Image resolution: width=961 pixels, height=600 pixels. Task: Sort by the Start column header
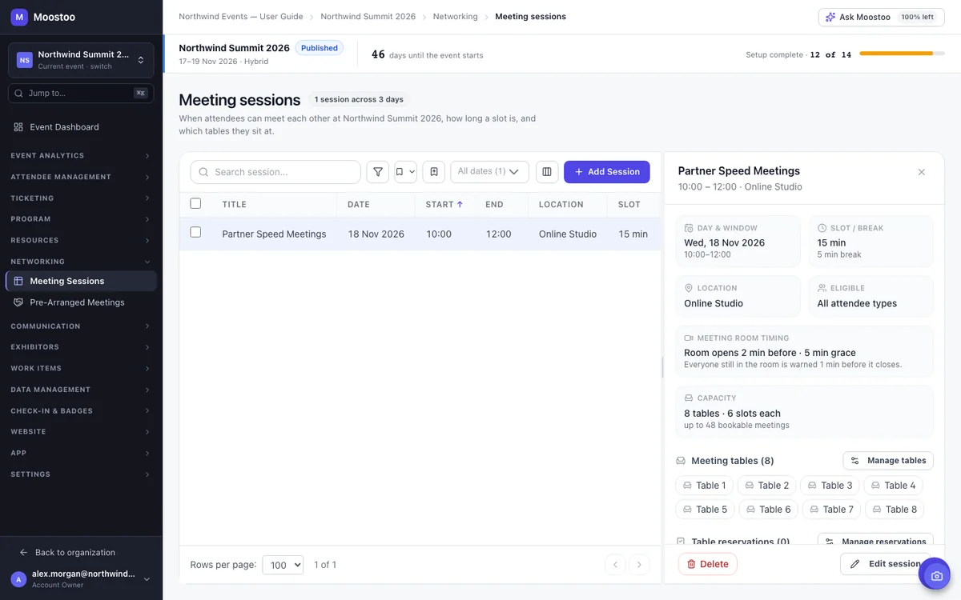(444, 205)
